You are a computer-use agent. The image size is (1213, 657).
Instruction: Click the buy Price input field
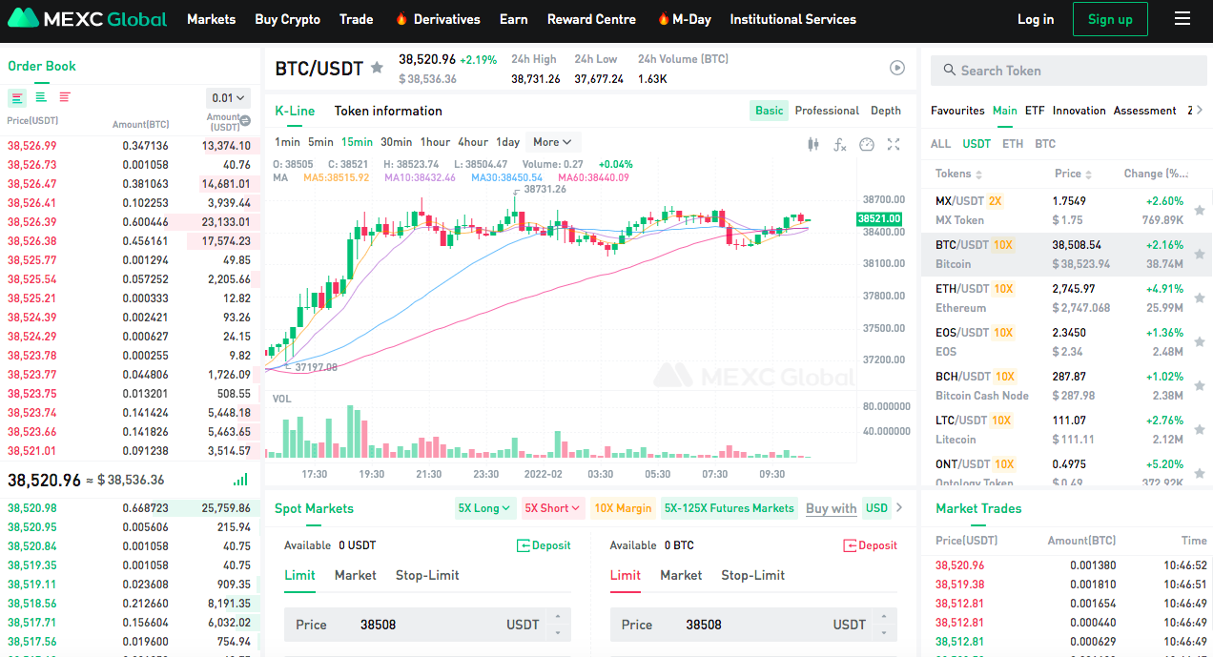427,625
